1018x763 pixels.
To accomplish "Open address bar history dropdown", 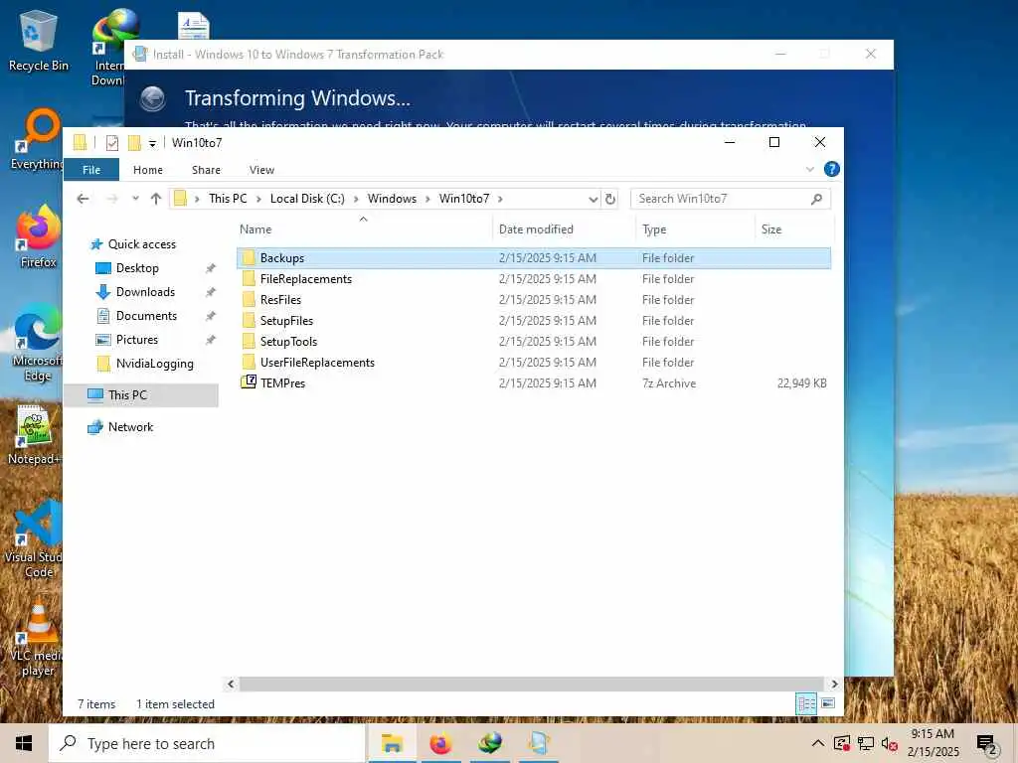I will click(x=593, y=199).
